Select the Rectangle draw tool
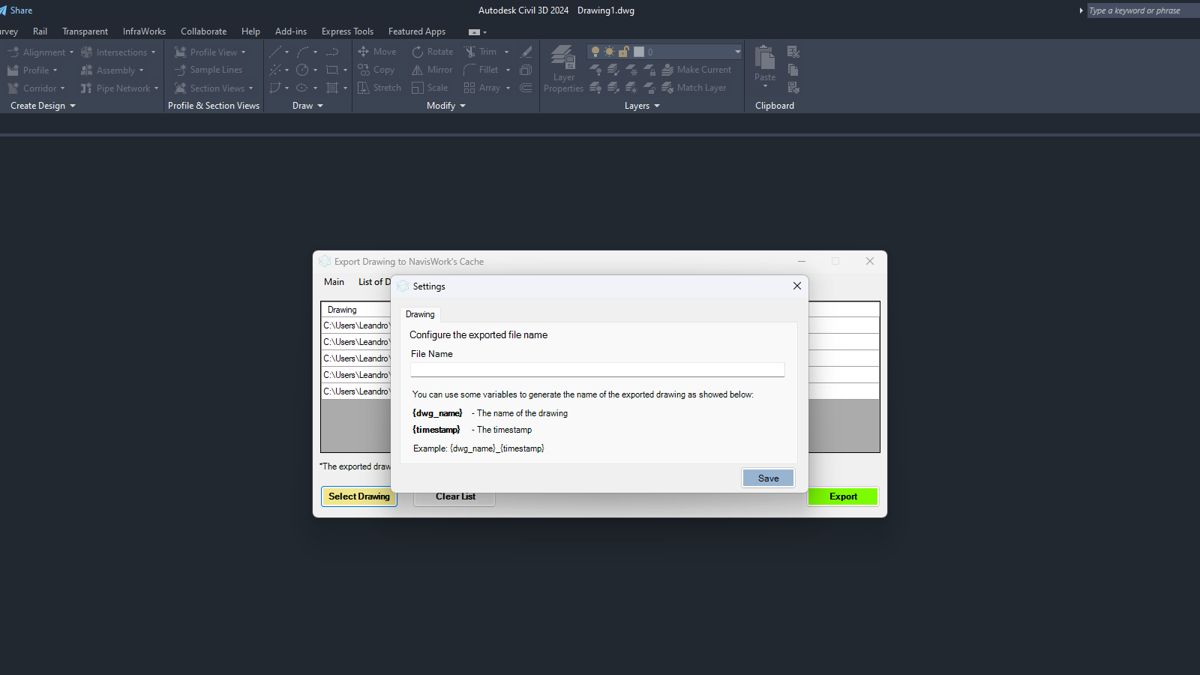 click(x=332, y=70)
